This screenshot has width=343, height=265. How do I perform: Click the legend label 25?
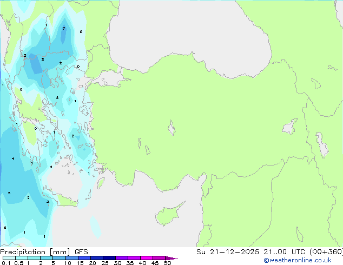[105, 263]
